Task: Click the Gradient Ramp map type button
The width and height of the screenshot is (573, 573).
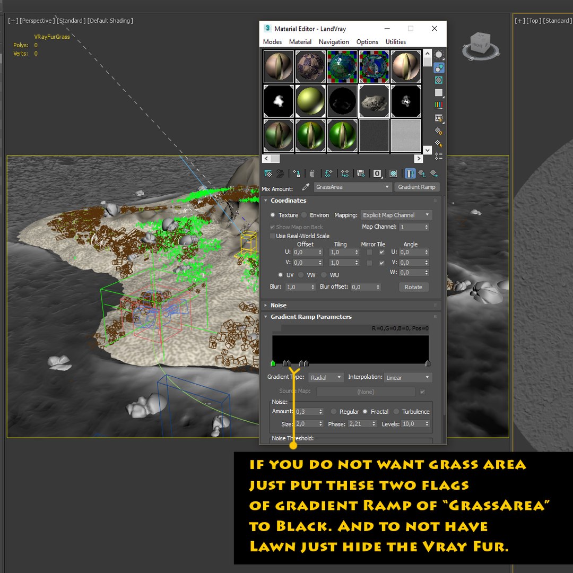Action: 416,187
